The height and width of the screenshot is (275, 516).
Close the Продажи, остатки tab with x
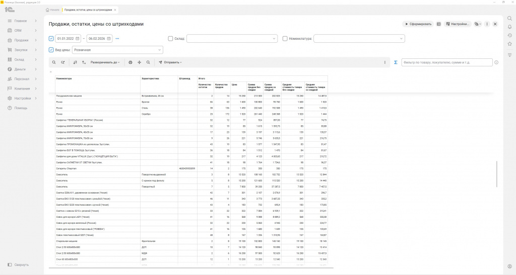point(115,10)
